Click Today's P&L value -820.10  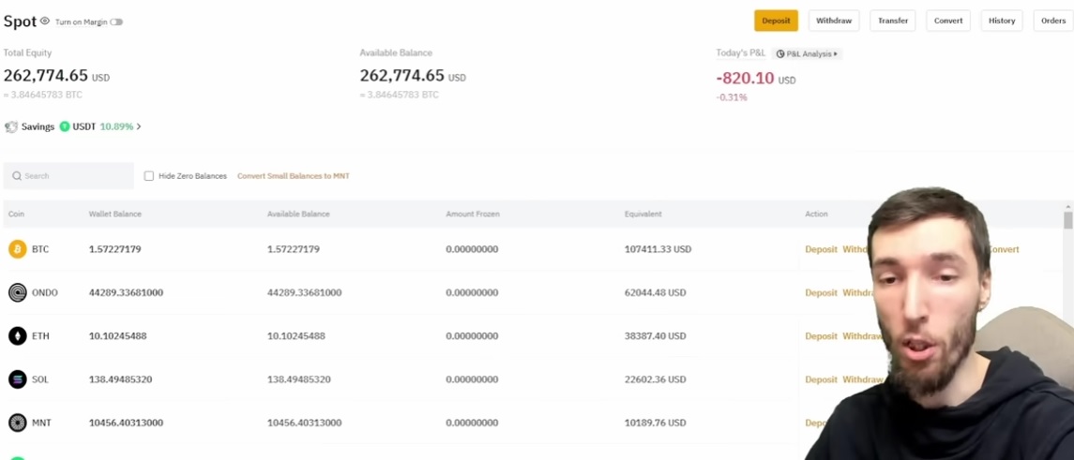tap(745, 78)
